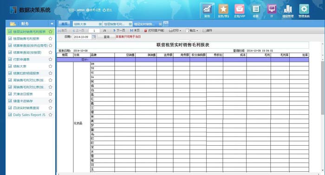Click 打印[客户端] client print button

tap(154, 31)
